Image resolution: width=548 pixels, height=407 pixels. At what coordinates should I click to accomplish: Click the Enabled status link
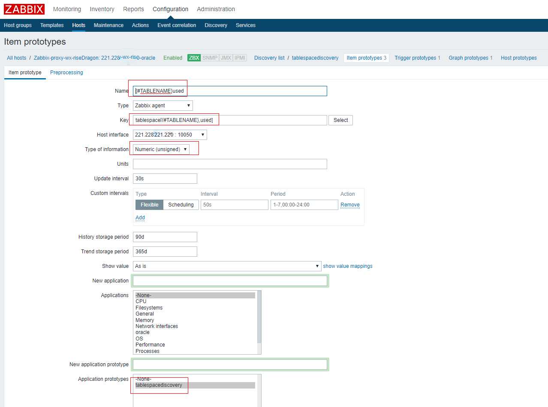pos(173,58)
